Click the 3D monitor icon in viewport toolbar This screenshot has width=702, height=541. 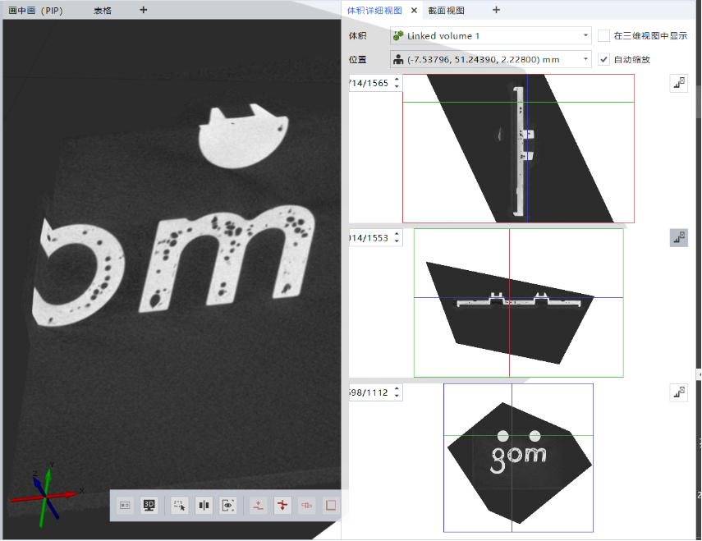[149, 506]
